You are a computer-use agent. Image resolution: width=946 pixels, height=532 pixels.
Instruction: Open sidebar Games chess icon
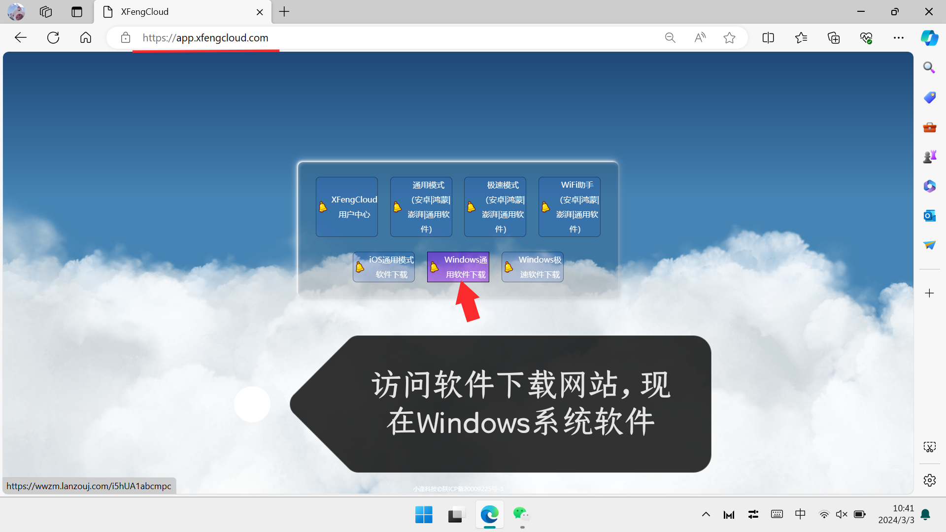(929, 157)
